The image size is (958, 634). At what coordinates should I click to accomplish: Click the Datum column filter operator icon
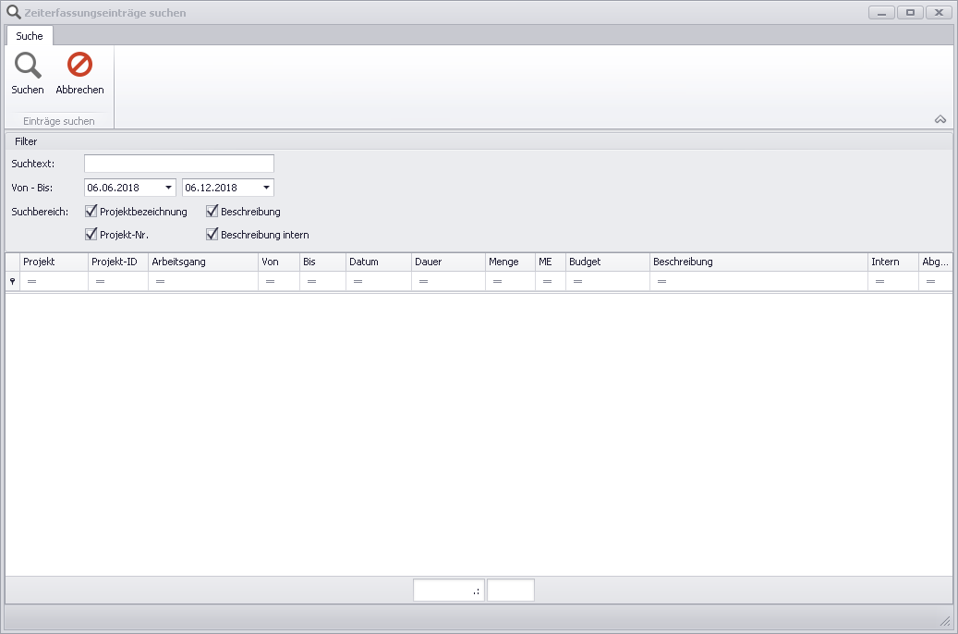tap(358, 281)
